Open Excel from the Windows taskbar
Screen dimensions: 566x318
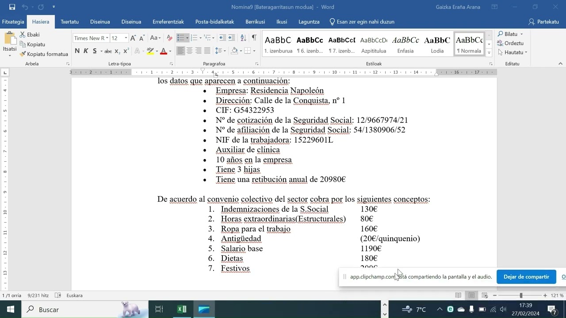pos(182,309)
